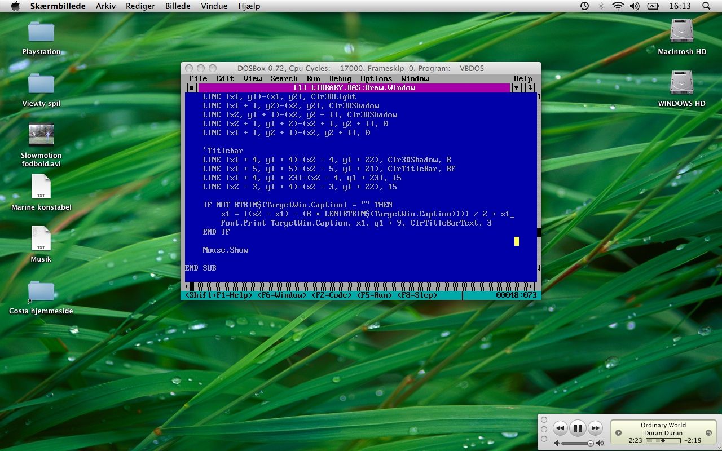
Task: Click the Ordinary World song title
Action: tap(663, 425)
